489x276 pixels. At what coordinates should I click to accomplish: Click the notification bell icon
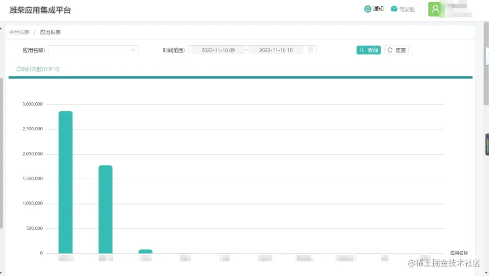click(368, 9)
